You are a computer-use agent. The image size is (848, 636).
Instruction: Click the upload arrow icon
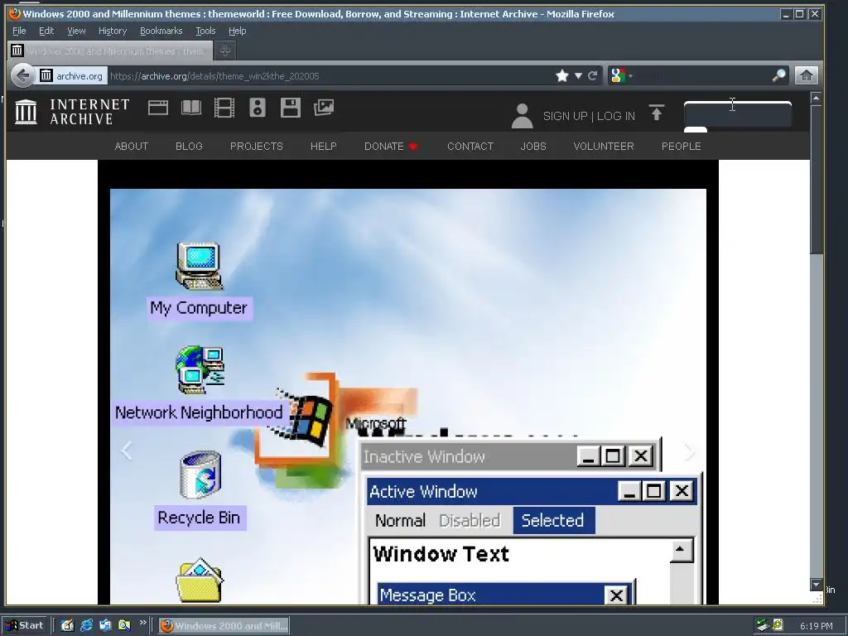(x=656, y=113)
